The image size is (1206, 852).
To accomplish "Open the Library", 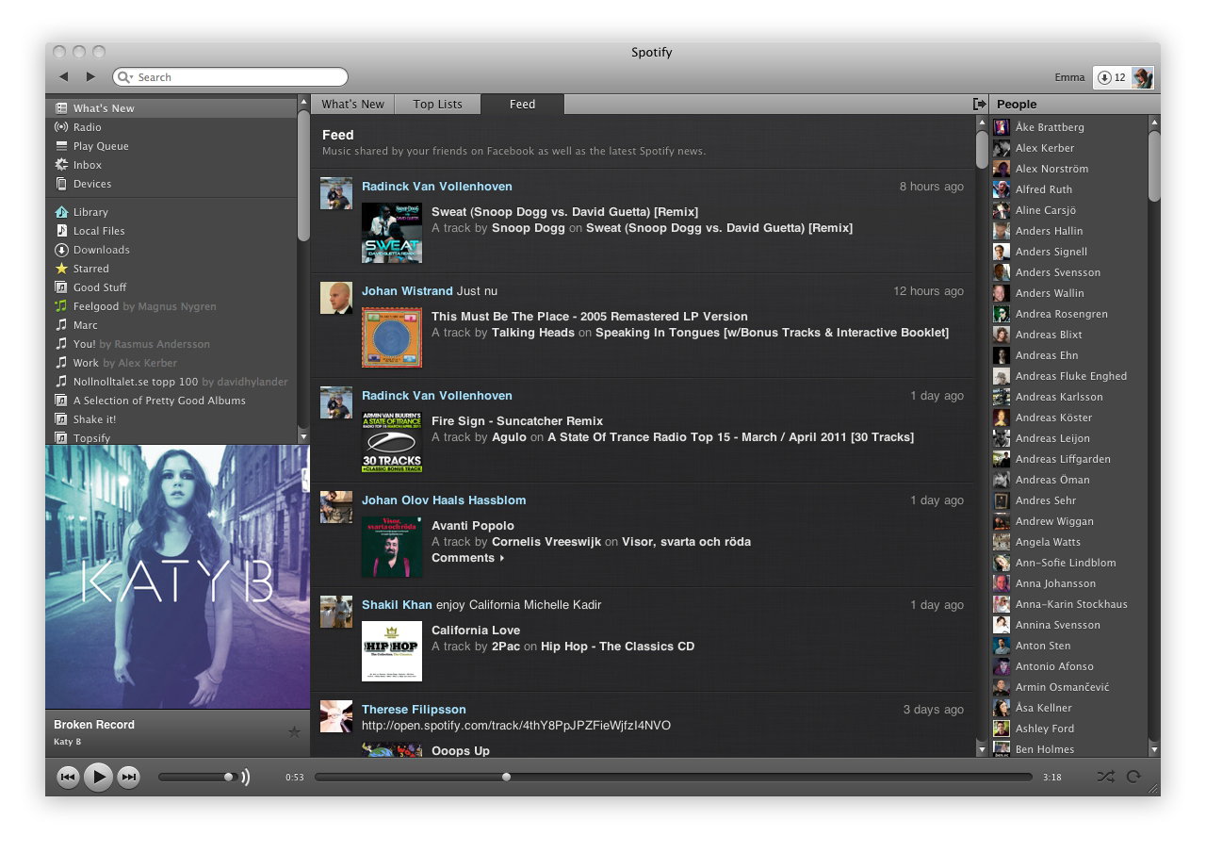I will click(x=171, y=212).
